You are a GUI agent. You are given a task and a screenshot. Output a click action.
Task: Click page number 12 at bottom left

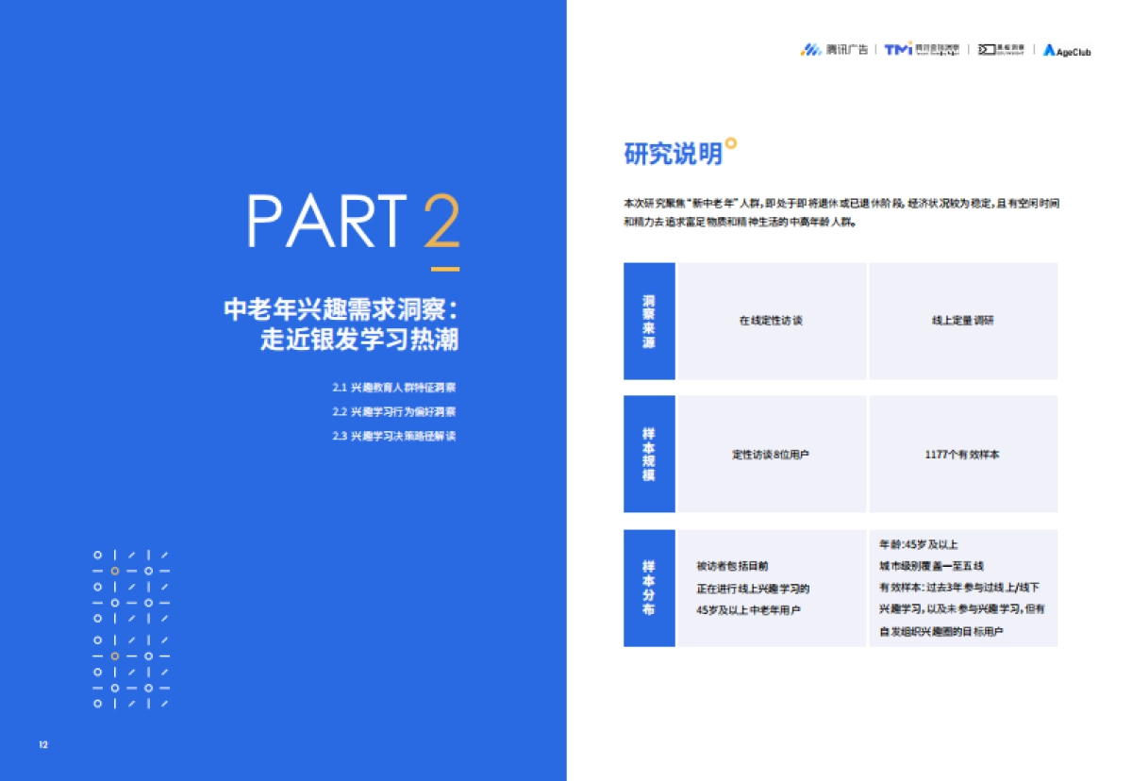tap(42, 744)
